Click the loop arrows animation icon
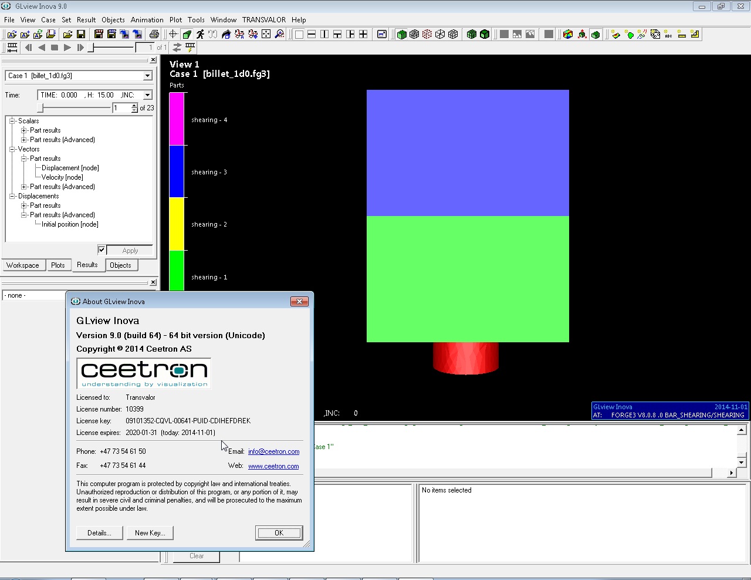 click(x=177, y=48)
